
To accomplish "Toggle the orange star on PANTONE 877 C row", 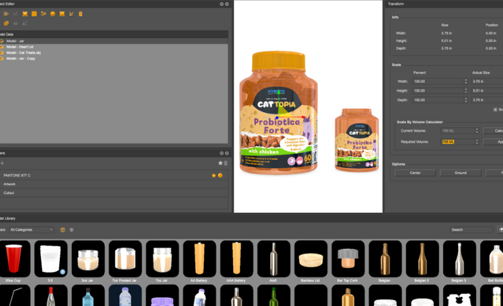I will coord(213,175).
